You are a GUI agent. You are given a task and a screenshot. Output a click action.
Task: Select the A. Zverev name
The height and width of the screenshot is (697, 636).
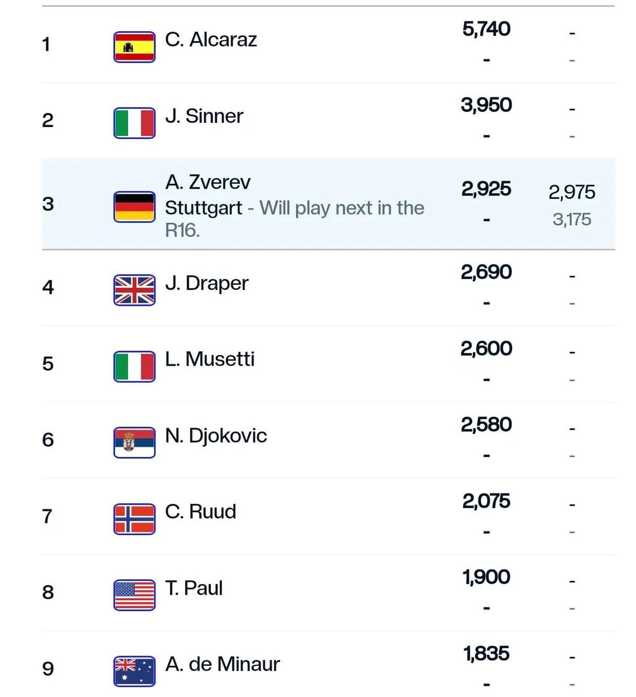[x=208, y=182]
